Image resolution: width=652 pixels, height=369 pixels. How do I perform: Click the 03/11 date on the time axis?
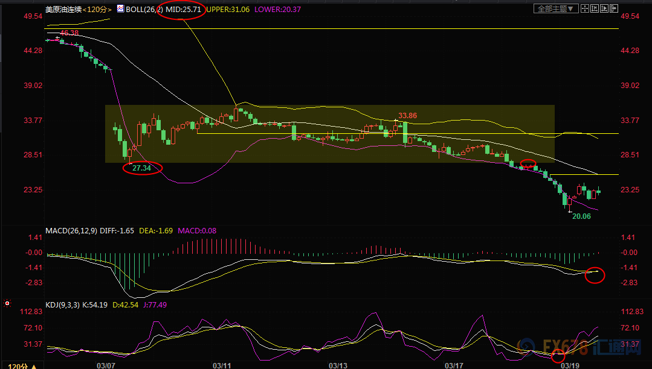(222, 365)
